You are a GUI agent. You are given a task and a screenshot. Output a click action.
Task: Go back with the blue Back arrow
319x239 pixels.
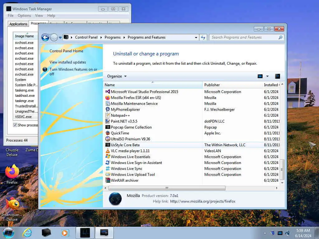45,37
